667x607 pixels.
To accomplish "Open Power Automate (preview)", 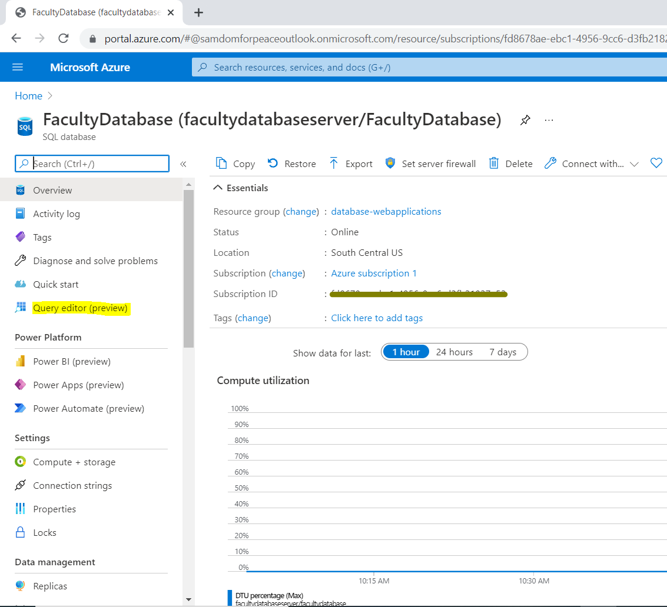I will [x=91, y=409].
